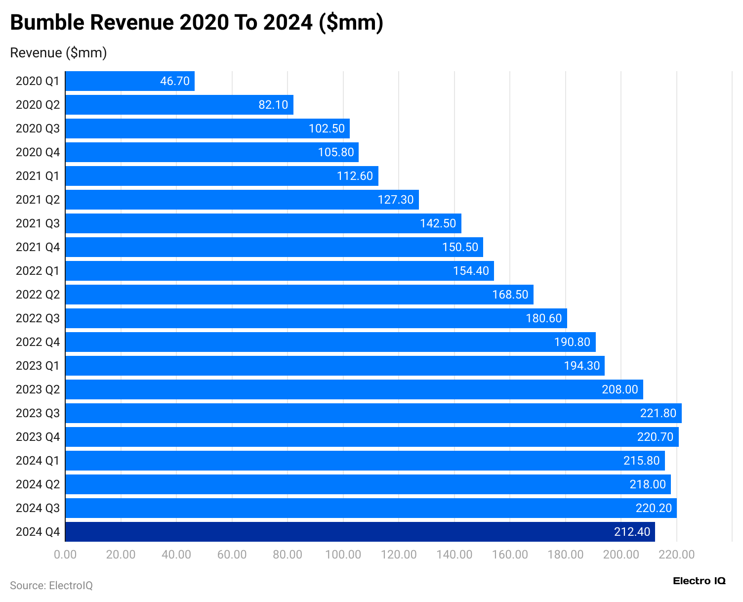Click the '2020 Q2' axis label
Screen dimensions: 743x602
click(x=38, y=105)
